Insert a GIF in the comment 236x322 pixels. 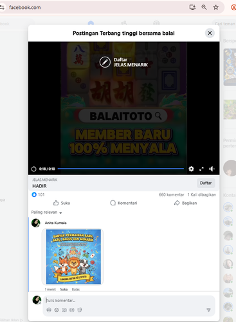tap(72, 310)
